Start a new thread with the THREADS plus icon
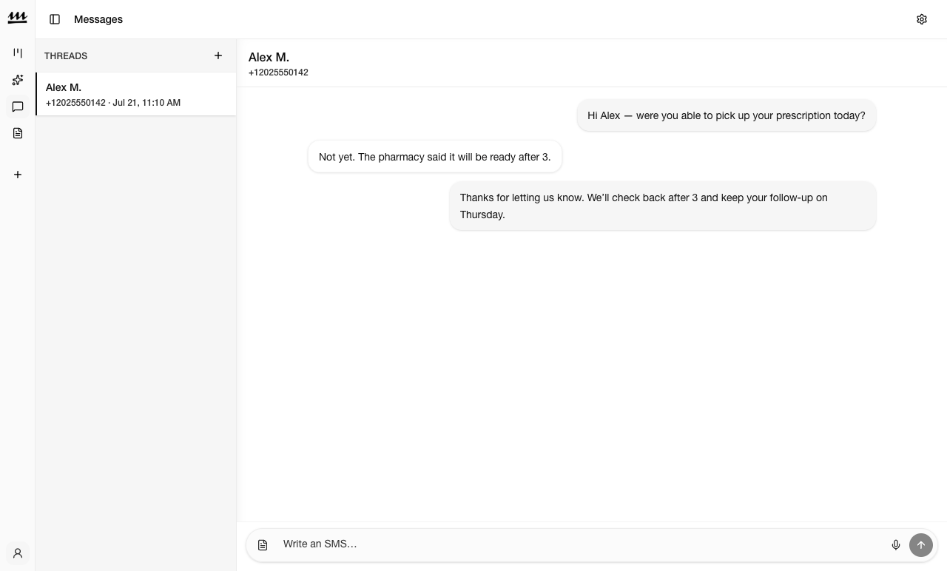This screenshot has height=571, width=947. click(x=218, y=55)
